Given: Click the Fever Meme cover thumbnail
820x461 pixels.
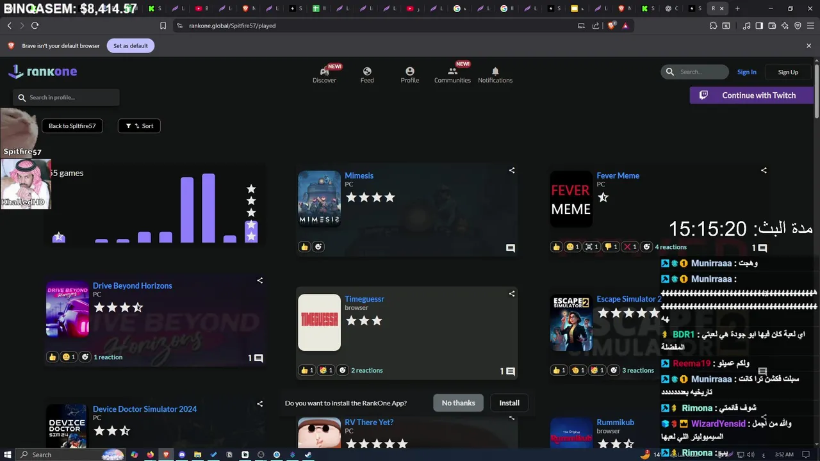Looking at the screenshot, I should pos(571,198).
